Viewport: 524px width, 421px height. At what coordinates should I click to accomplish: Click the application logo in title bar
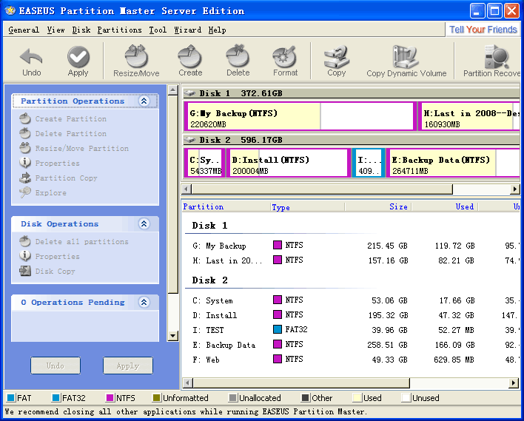pos(10,10)
